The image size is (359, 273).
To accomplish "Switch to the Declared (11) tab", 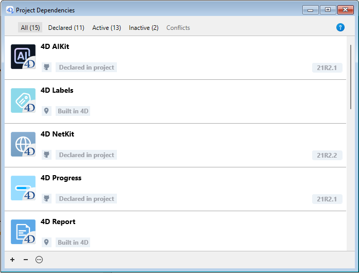I will (x=66, y=28).
